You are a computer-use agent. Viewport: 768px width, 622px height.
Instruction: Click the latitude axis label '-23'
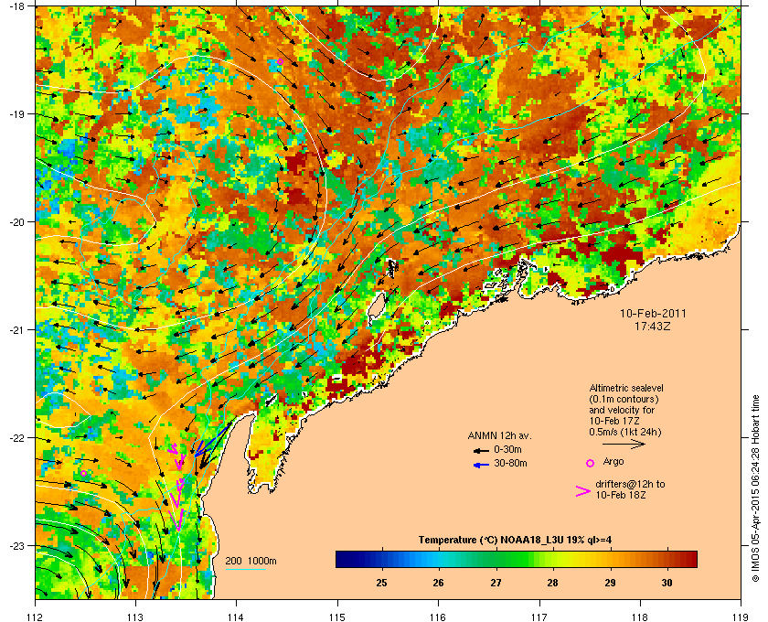click(x=16, y=545)
